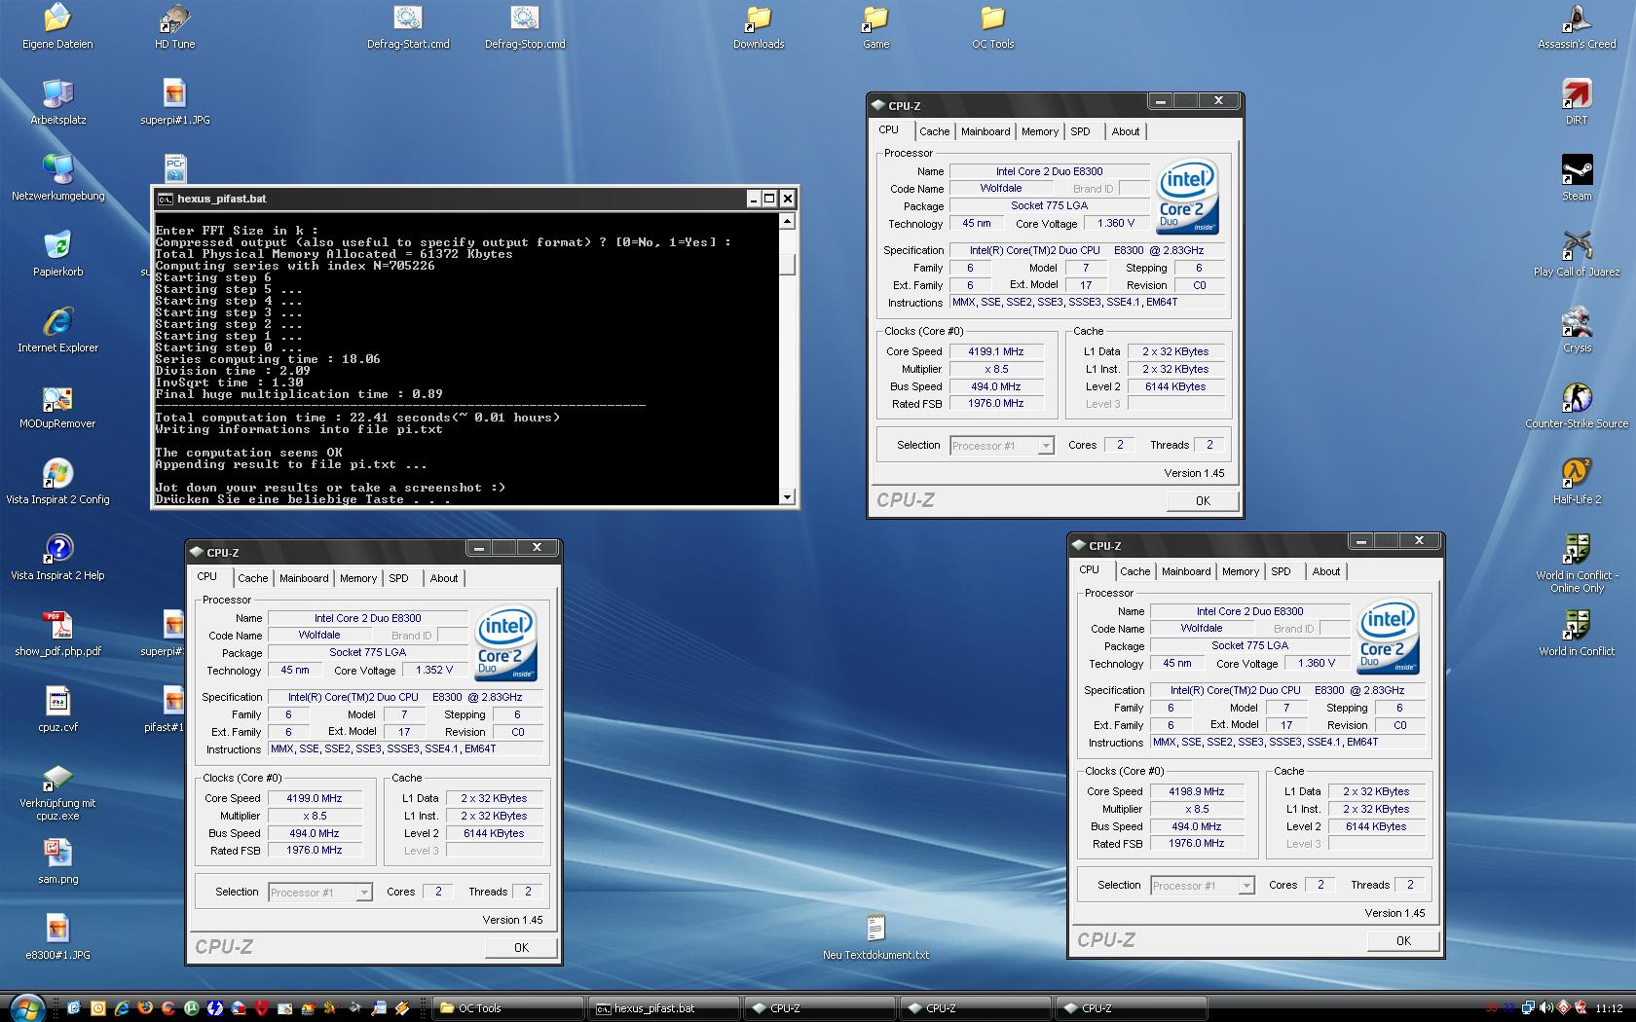
Task: Click OK in 4198.9 MHz CPU-Z window
Action: pos(1403,940)
